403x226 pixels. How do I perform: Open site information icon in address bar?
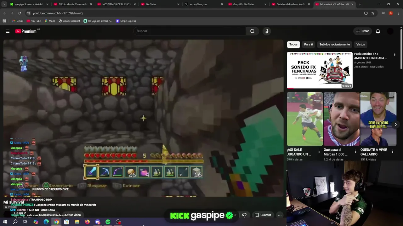(x=29, y=13)
